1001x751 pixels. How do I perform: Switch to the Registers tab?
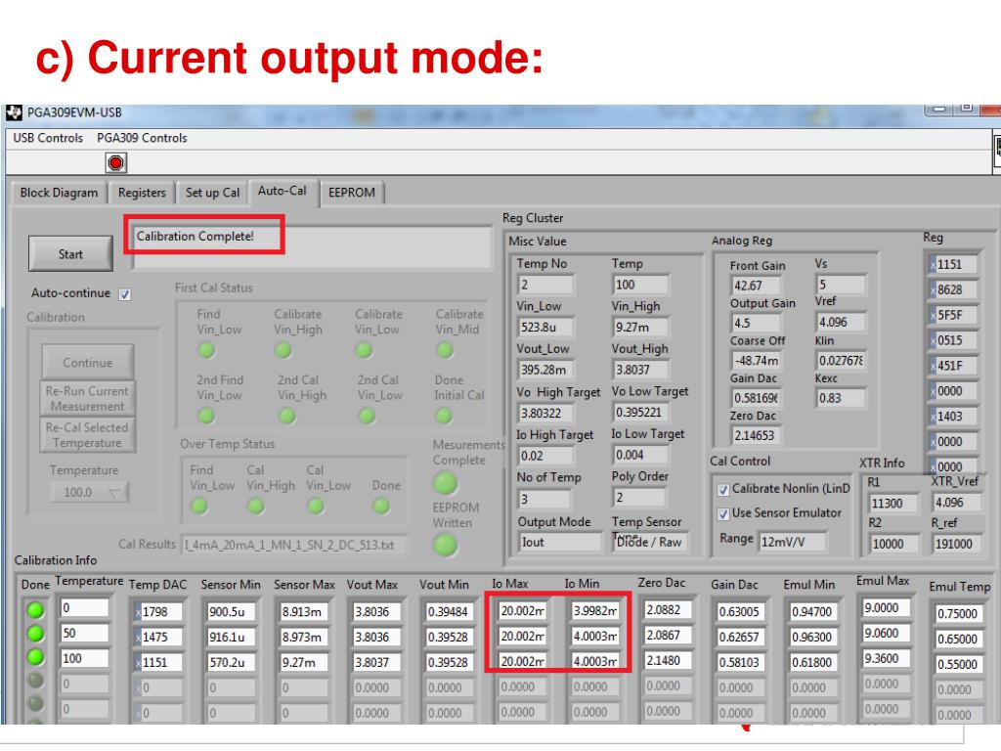click(142, 193)
